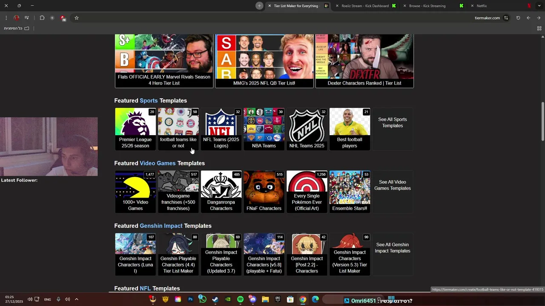This screenshot has width=545, height=306.
Task: Open the ENG language selector
Action: [x=48, y=299]
